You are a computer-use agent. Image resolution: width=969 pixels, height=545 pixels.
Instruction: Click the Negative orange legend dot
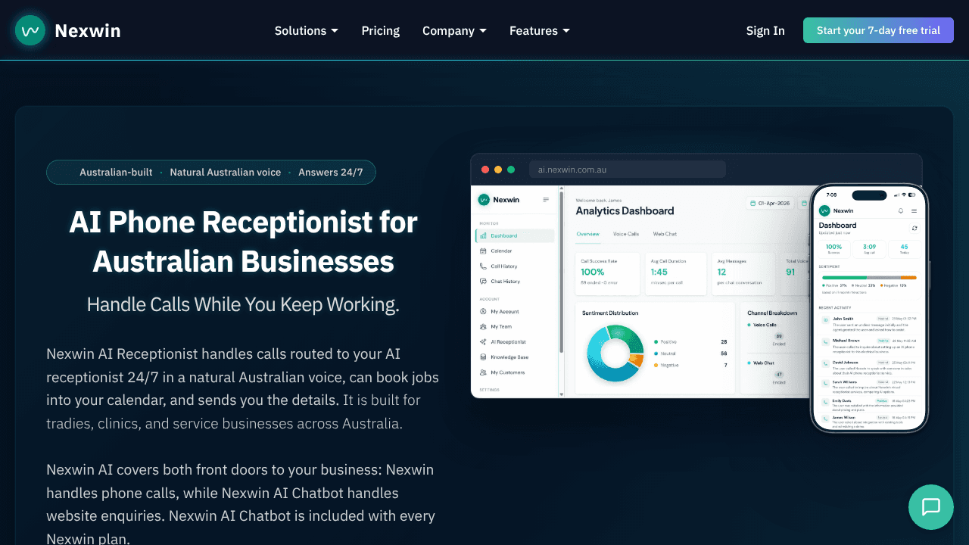[655, 365]
